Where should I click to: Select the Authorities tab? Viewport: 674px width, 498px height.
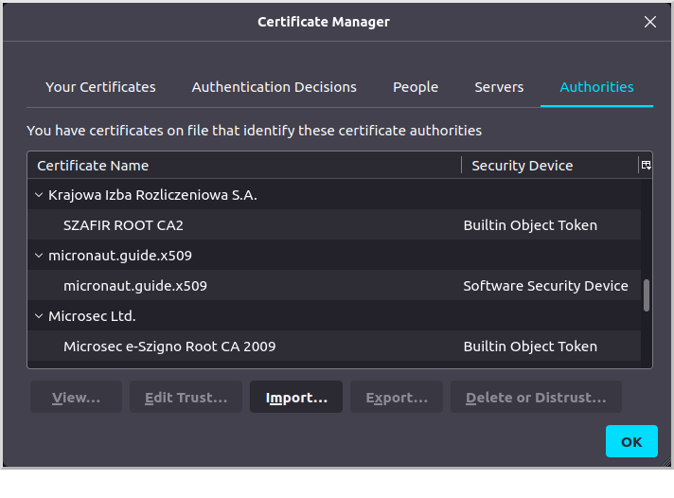(596, 87)
